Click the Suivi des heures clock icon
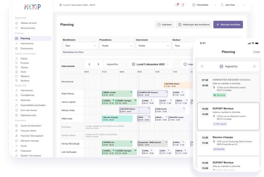Image resolution: width=264 pixels, height=177 pixels. click(x=17, y=110)
